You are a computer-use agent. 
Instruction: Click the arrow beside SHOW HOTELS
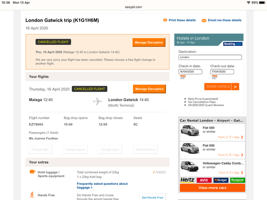(x=235, y=87)
